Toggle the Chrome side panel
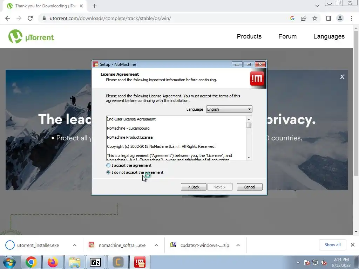Image resolution: width=359 pixels, height=269 pixels. click(x=329, y=18)
